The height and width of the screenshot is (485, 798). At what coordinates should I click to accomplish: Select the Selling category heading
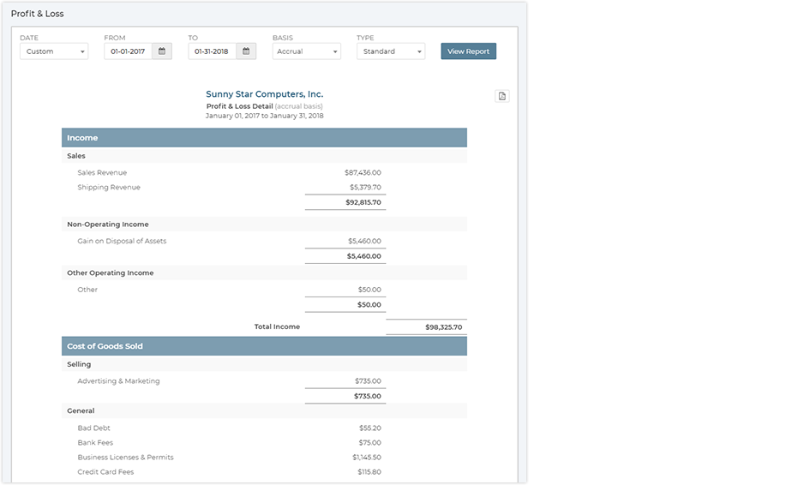pyautogui.click(x=79, y=364)
